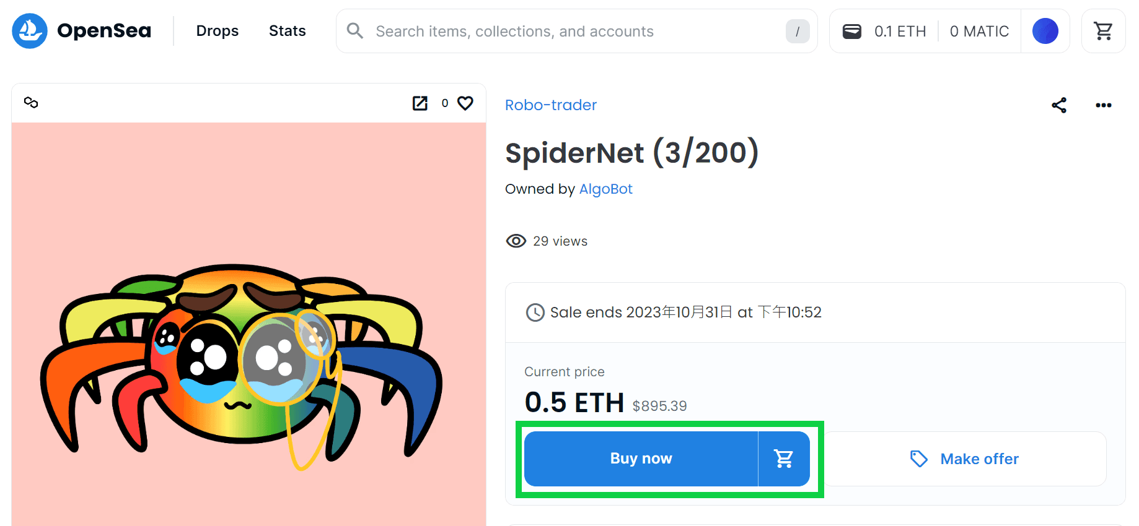Click the SpiderNet spider artwork image
This screenshot has width=1139, height=526.
pyautogui.click(x=248, y=324)
